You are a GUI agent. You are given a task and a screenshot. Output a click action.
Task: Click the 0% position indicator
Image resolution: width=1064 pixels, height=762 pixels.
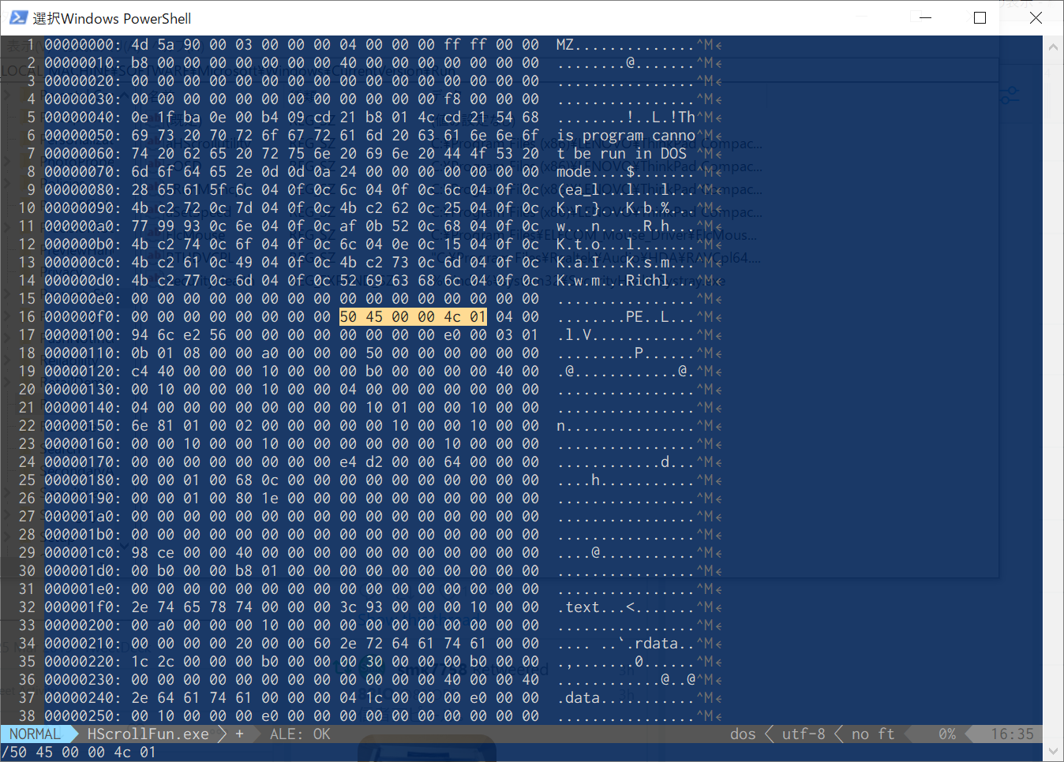pyautogui.click(x=947, y=734)
